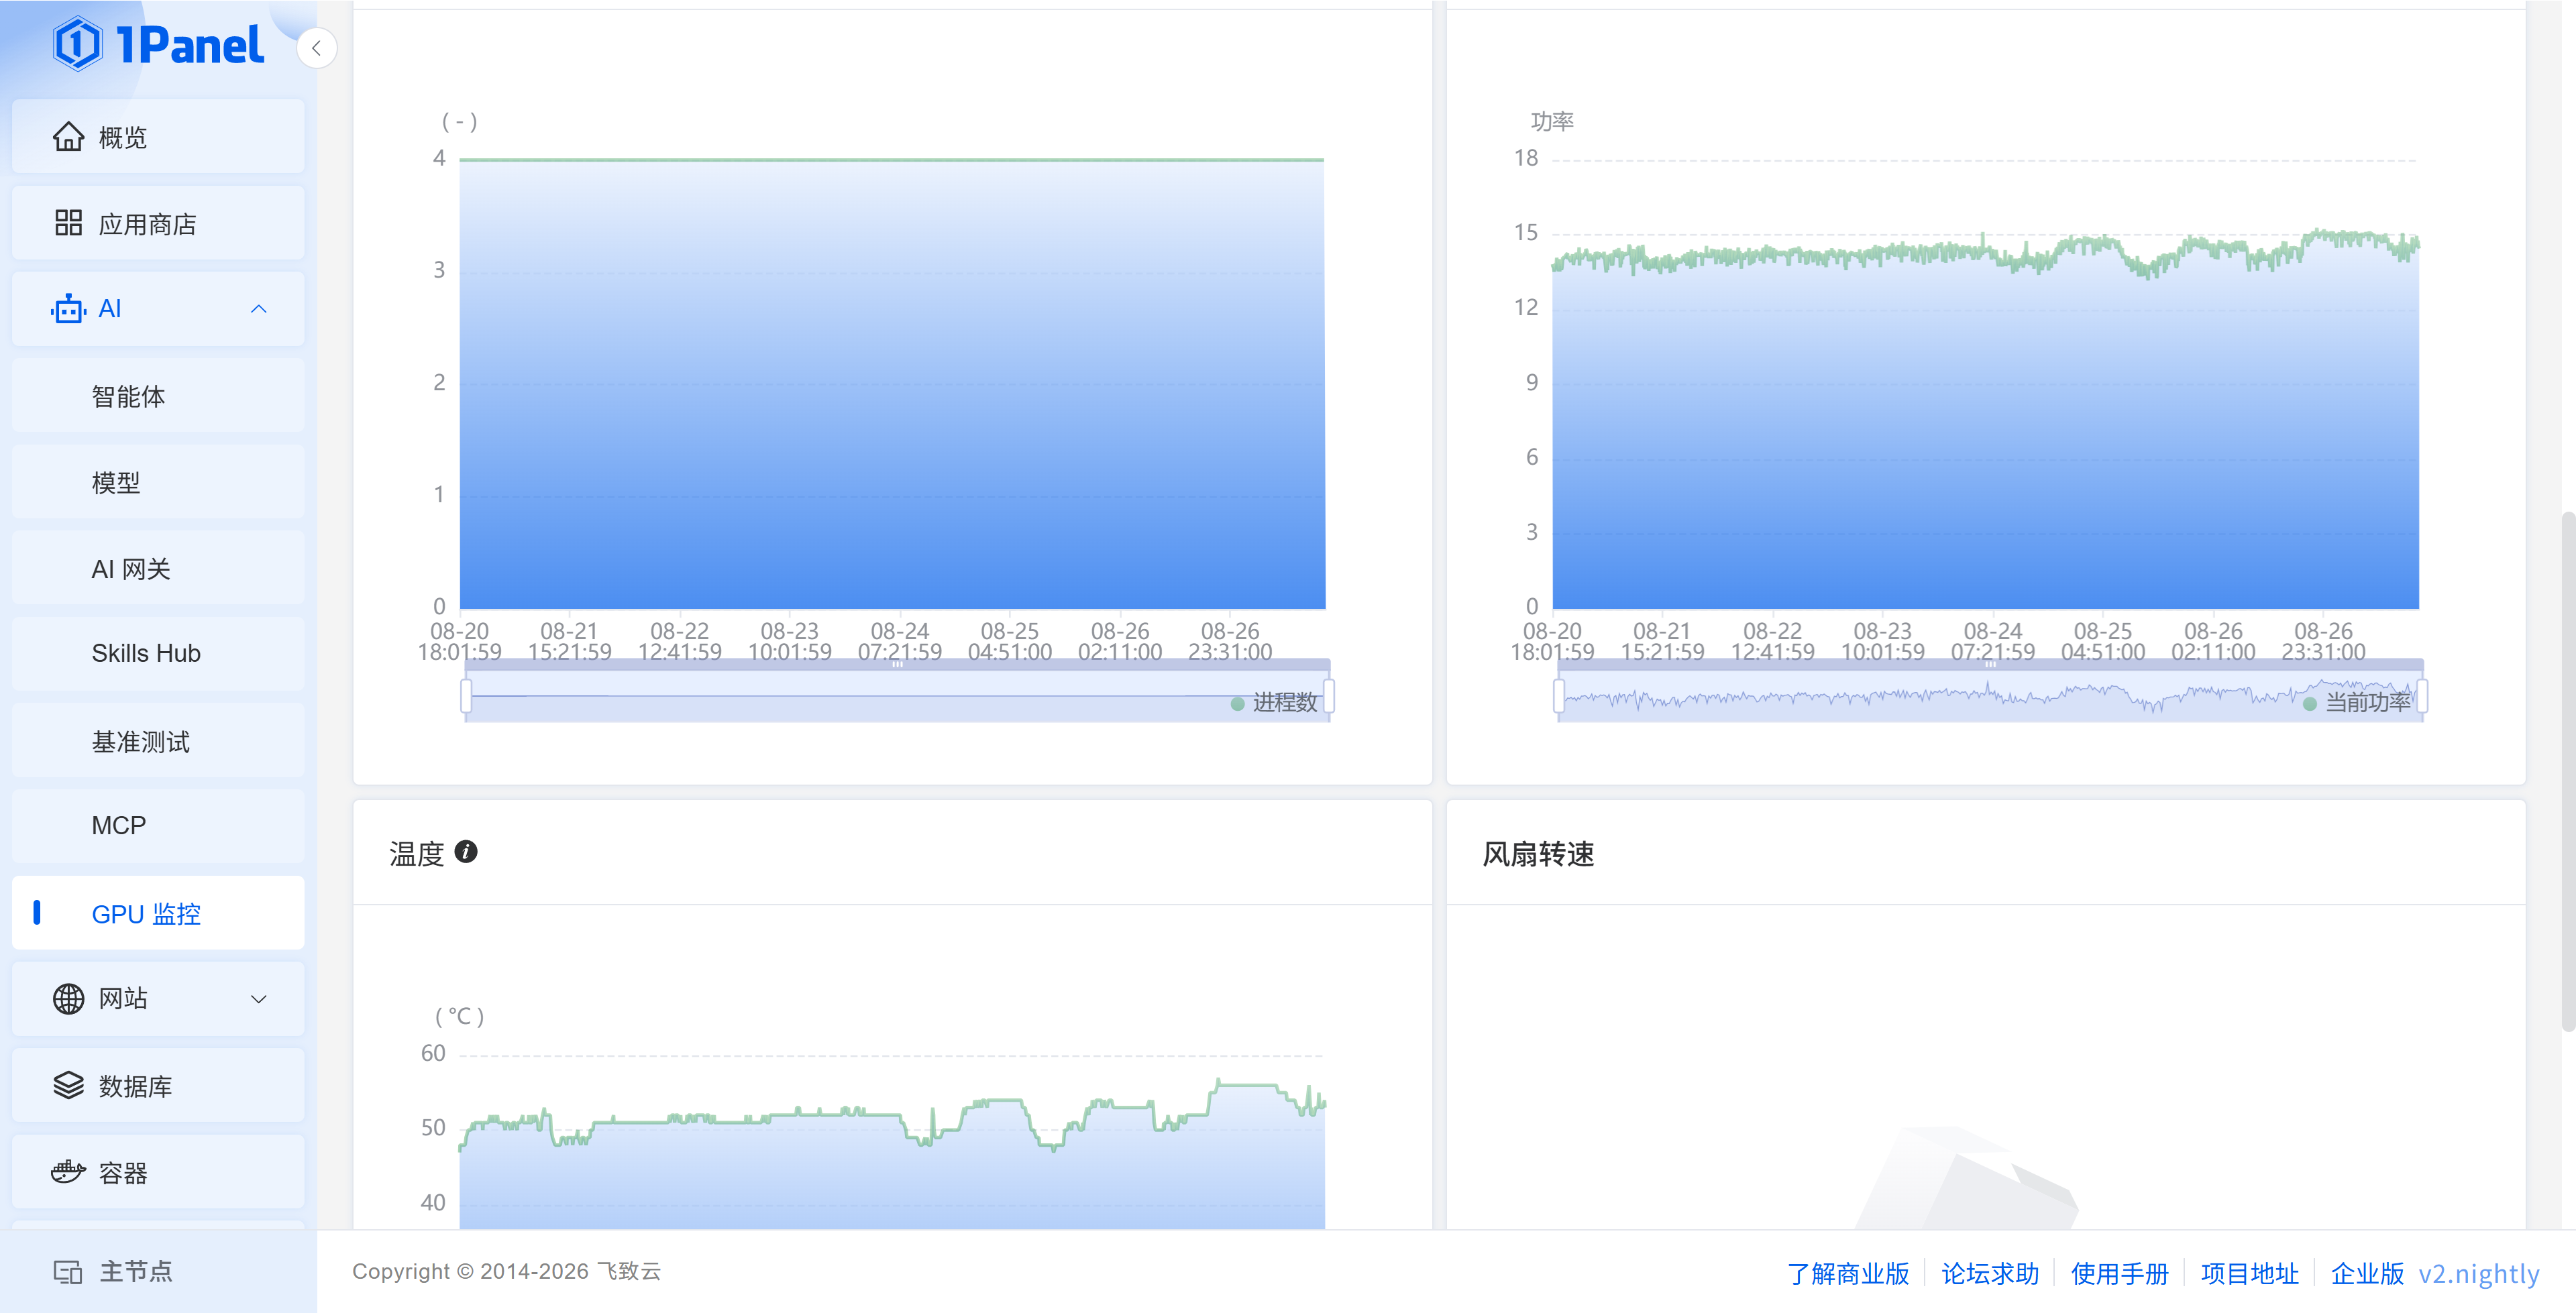
Task: Open the 数据库 database section
Action: [x=158, y=1085]
